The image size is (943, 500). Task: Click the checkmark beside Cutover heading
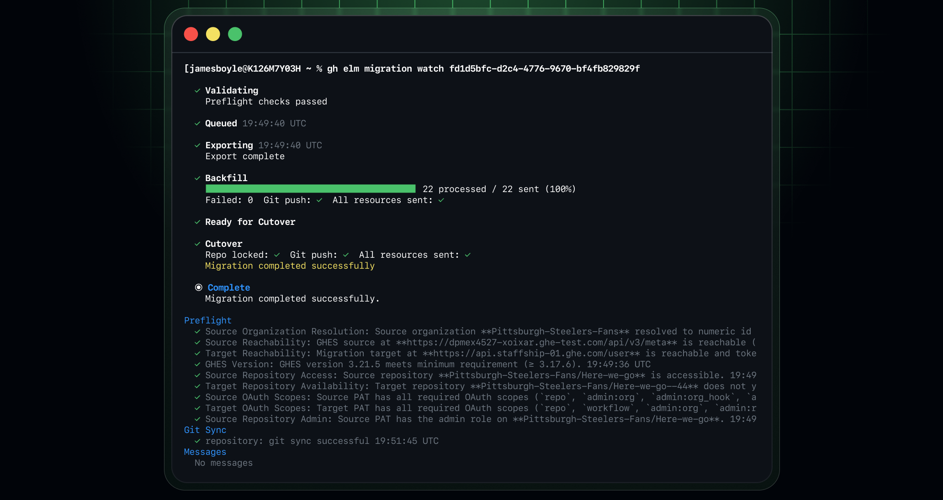(x=197, y=244)
